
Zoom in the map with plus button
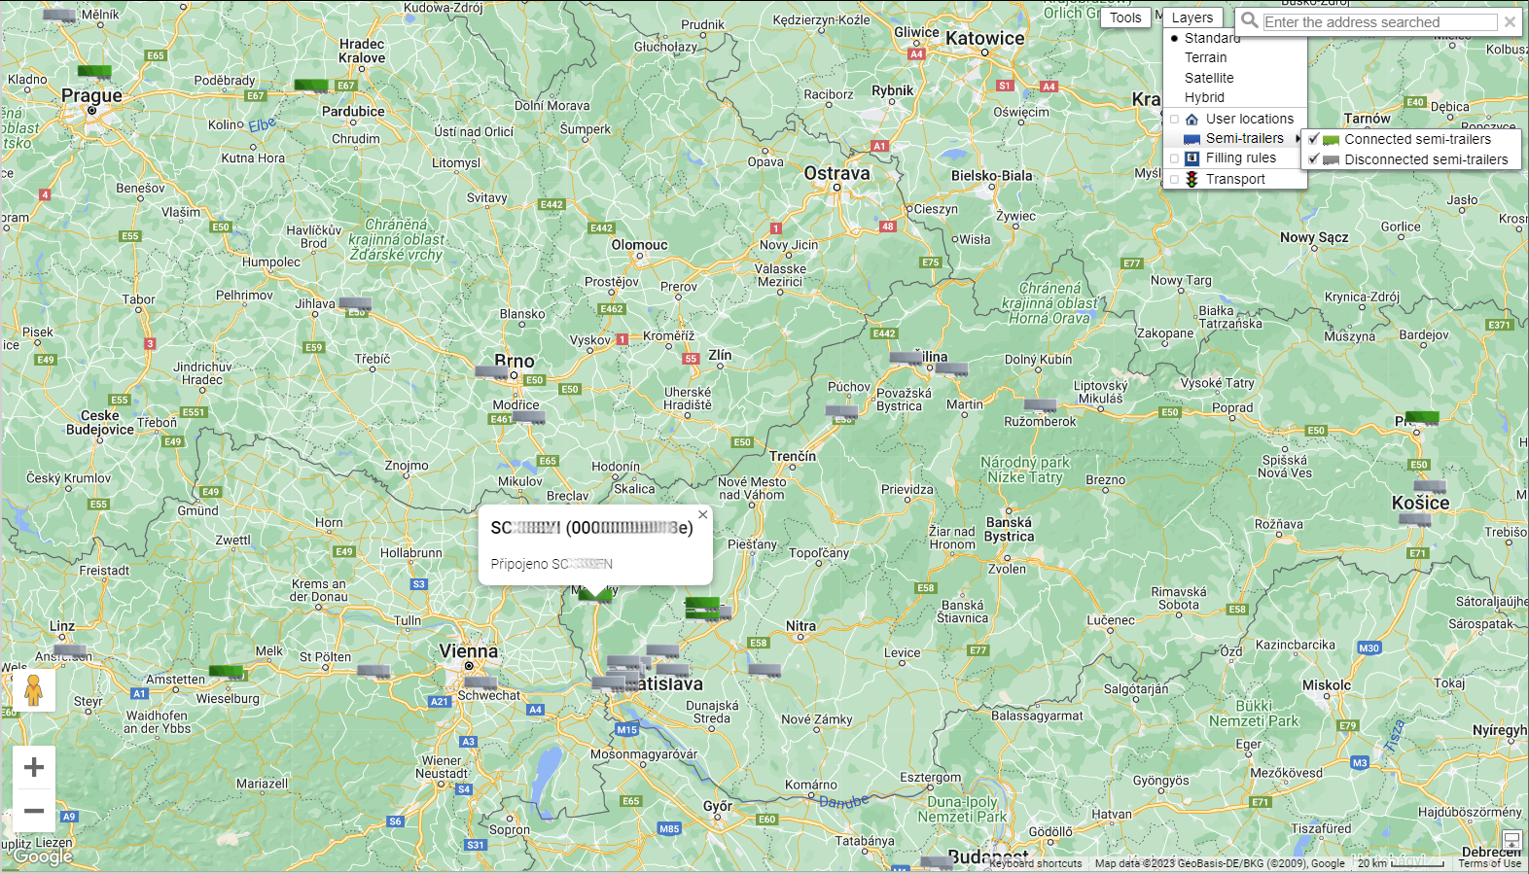pos(34,767)
